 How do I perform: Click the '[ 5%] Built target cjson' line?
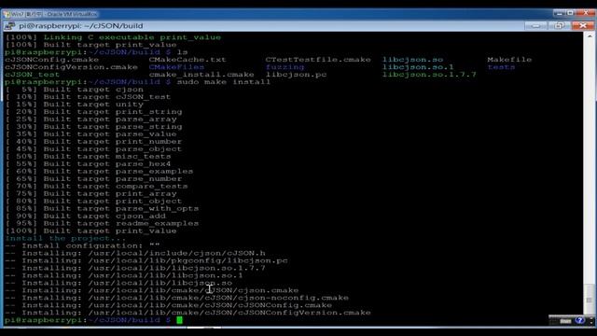pos(75,90)
